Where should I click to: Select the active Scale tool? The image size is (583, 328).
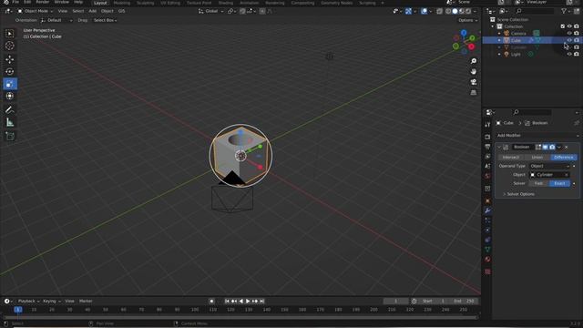pyautogui.click(x=10, y=84)
